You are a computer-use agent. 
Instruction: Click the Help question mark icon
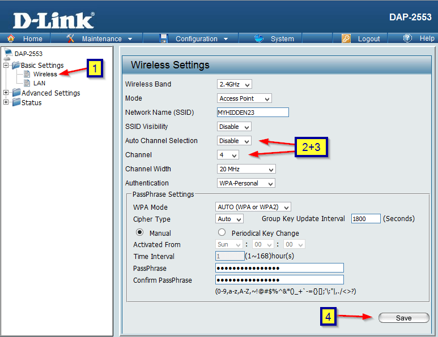407,38
